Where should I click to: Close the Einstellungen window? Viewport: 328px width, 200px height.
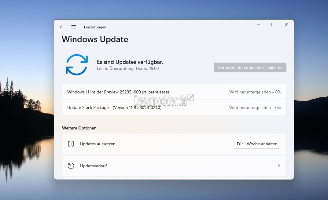287,24
